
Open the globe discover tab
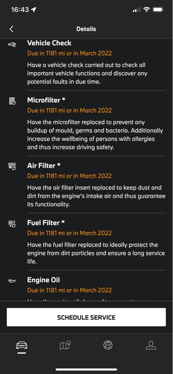coord(108,345)
